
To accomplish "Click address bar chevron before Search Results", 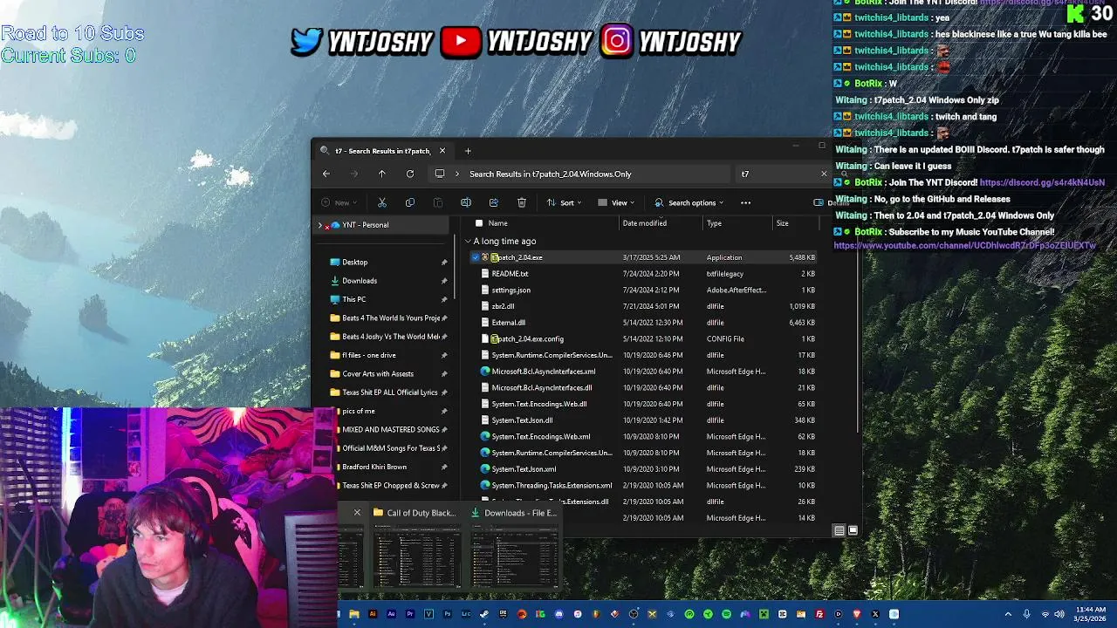I will pos(456,174).
